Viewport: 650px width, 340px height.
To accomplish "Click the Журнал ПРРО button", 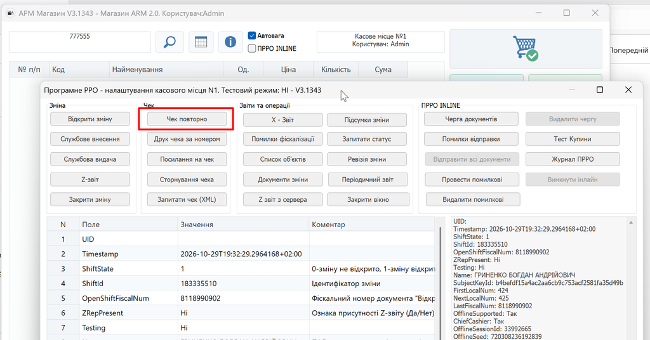I will (x=573, y=159).
